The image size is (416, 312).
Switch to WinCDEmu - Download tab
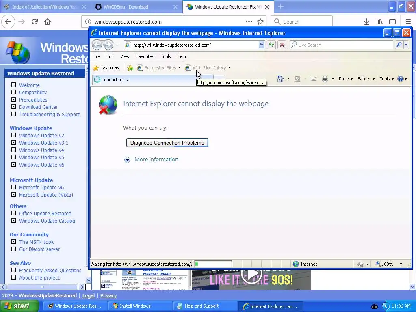(x=136, y=7)
